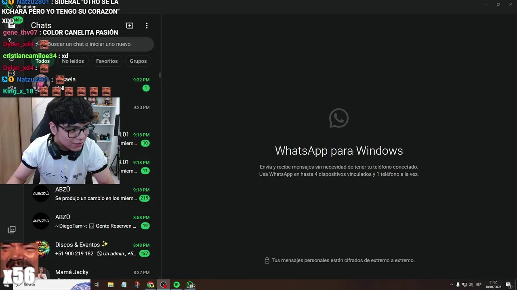The height and width of the screenshot is (290, 517).
Task: Open the network tray icon
Action: 464,285
